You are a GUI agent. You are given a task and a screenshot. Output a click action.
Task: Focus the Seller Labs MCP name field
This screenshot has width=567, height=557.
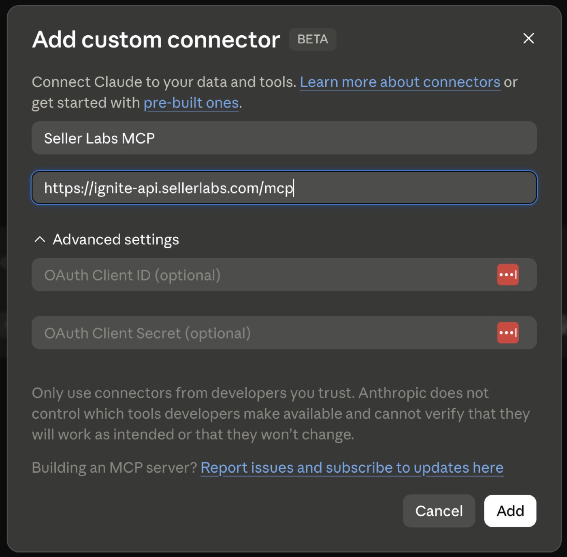click(x=284, y=138)
